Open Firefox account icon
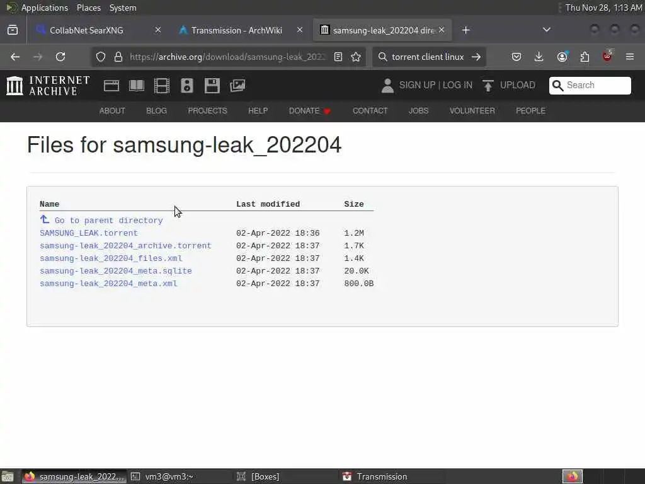This screenshot has height=484, width=645. pyautogui.click(x=562, y=57)
